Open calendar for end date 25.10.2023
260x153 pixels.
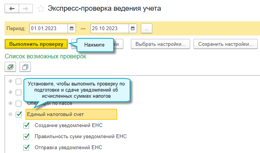point(132,28)
